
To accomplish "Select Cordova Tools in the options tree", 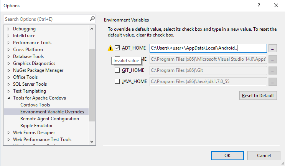I will pyautogui.click(x=35, y=105).
